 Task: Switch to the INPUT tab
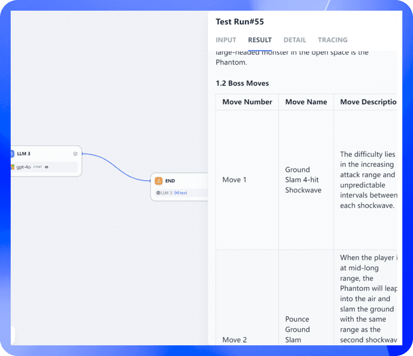(226, 40)
